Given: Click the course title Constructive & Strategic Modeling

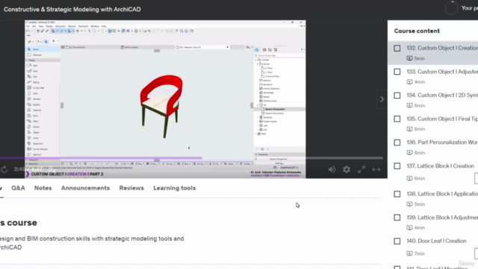Looking at the screenshot, I should click(72, 9).
